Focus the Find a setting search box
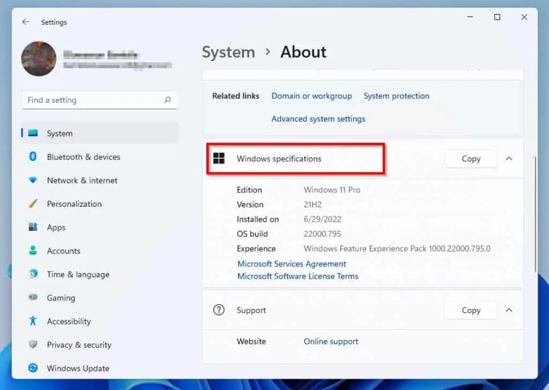The width and height of the screenshot is (549, 390). [x=100, y=100]
